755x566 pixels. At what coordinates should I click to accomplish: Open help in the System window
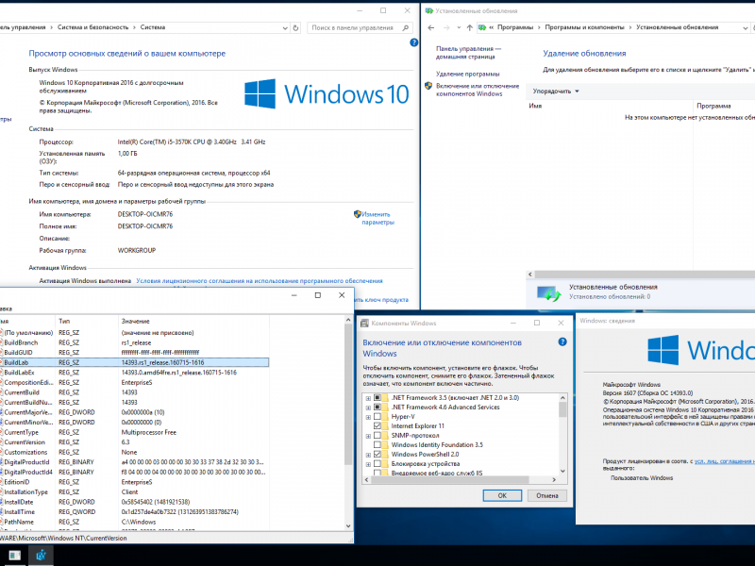point(413,42)
